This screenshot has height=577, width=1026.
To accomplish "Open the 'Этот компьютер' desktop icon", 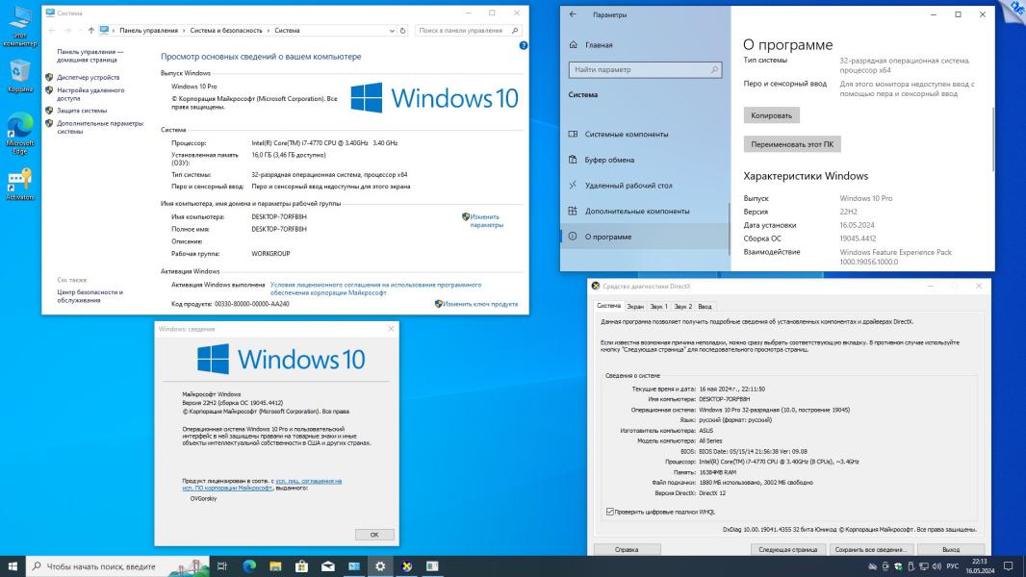I will tap(19, 25).
